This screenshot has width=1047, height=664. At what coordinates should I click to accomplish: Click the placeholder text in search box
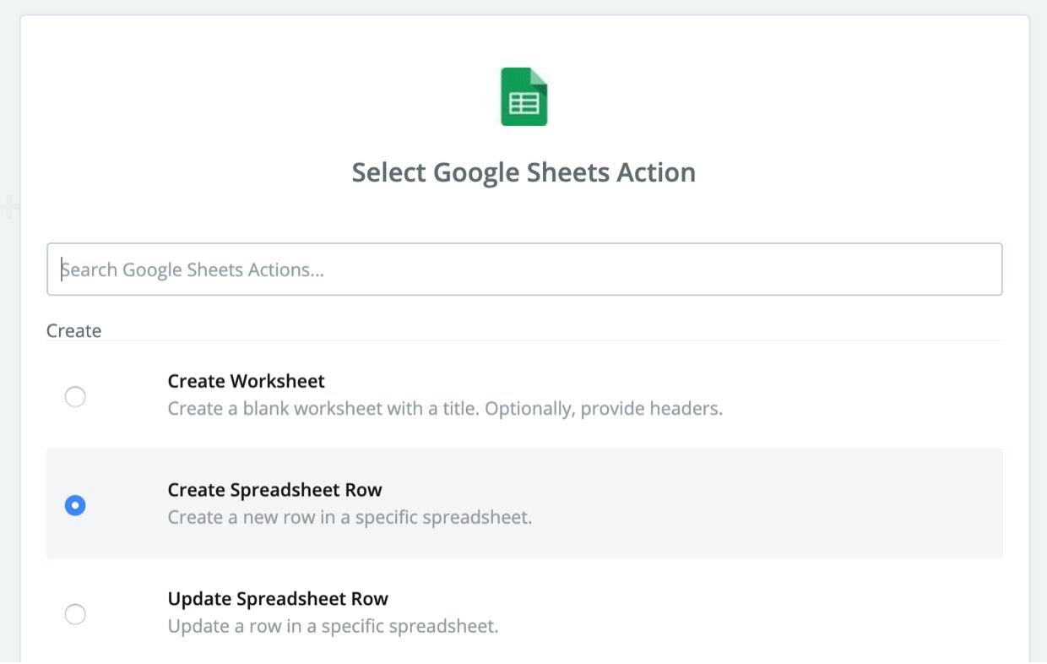(193, 269)
